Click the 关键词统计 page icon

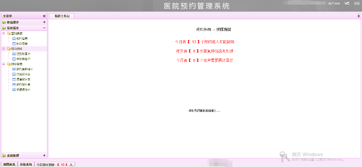(x=14, y=90)
